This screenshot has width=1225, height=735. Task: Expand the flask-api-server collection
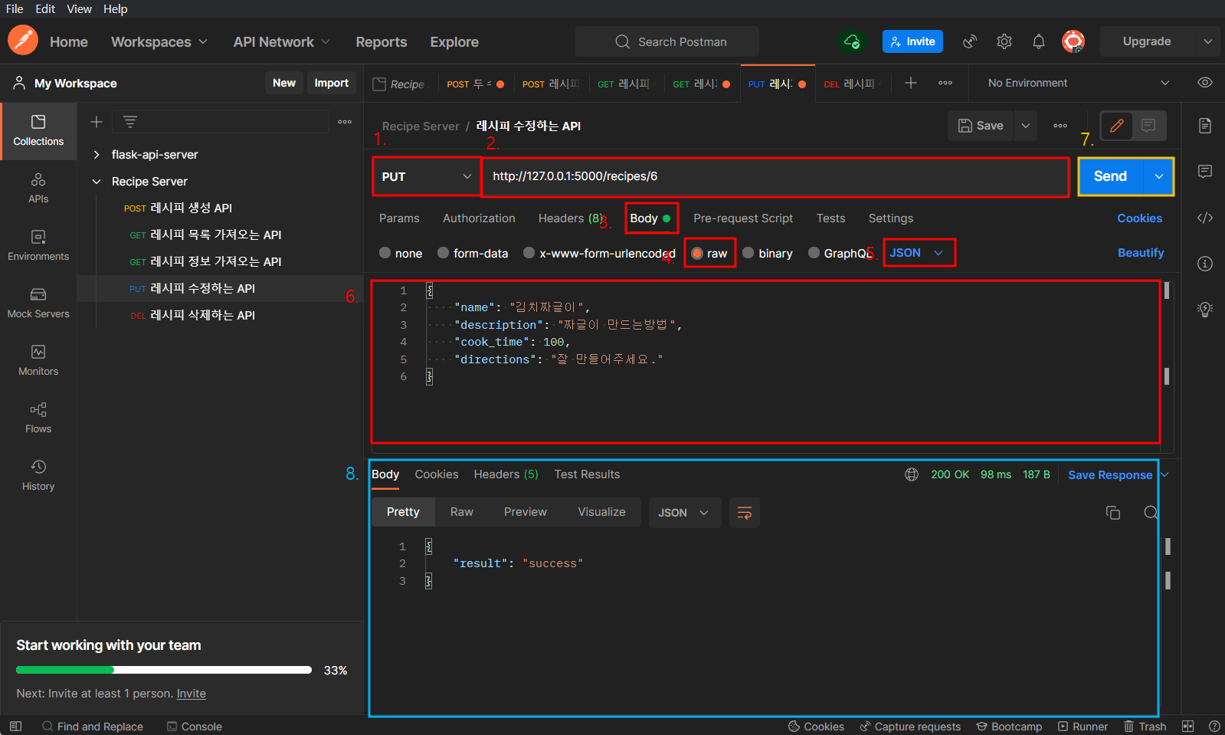tap(97, 155)
